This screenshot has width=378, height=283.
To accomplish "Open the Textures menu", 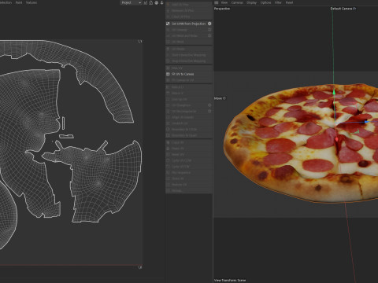I will [x=31, y=2].
